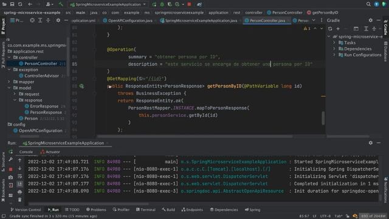Stop the running app with red square
The height and width of the screenshot is (219, 389).
[x=189, y=4]
